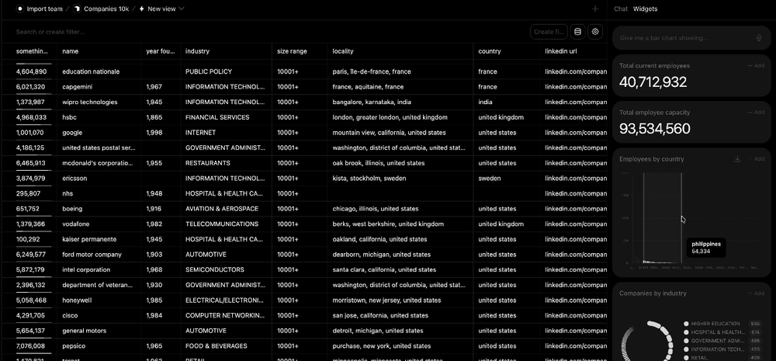Screen dimensions: 776x361
Task: Add Total current employees widget
Action: 756,66
